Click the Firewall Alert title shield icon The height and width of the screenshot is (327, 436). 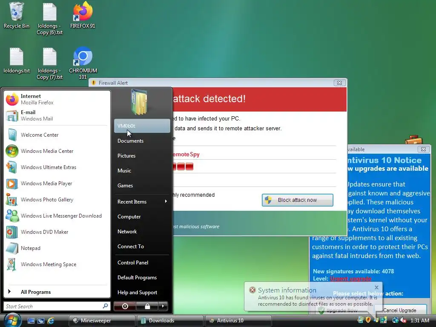click(x=94, y=83)
